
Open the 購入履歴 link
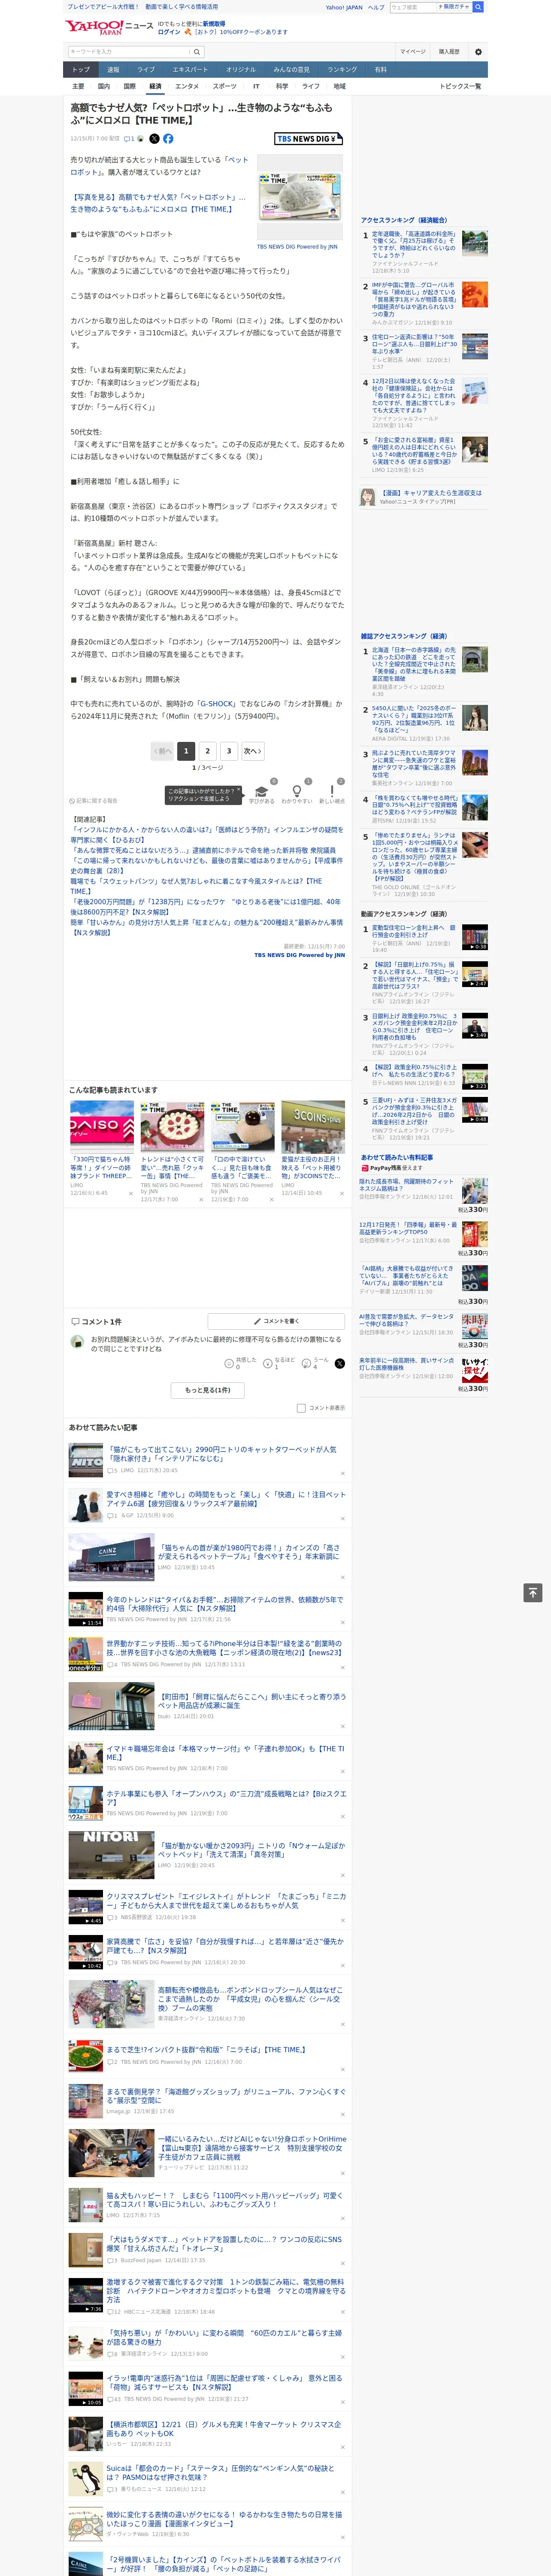pos(449,51)
